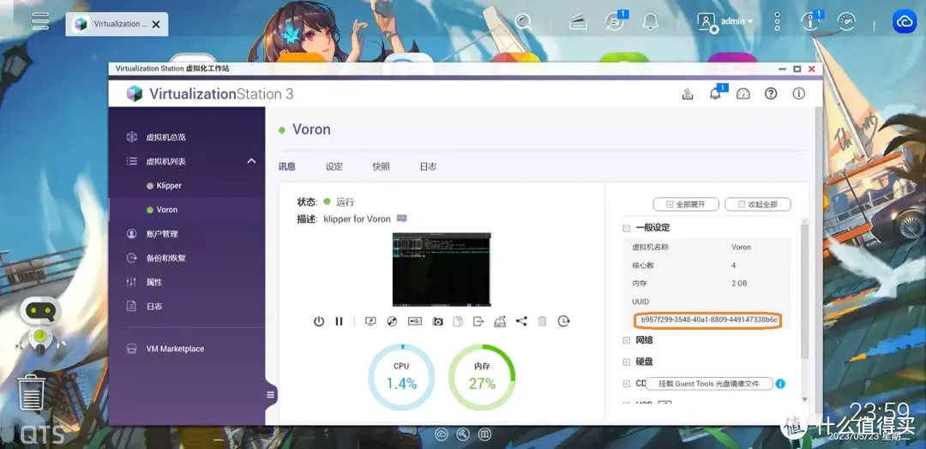
Task: Expand the CD section
Action: 626,384
